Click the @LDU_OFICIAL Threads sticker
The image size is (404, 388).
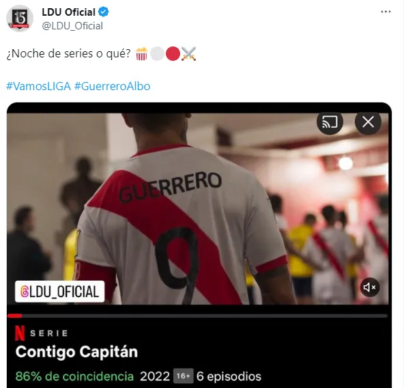(x=60, y=292)
